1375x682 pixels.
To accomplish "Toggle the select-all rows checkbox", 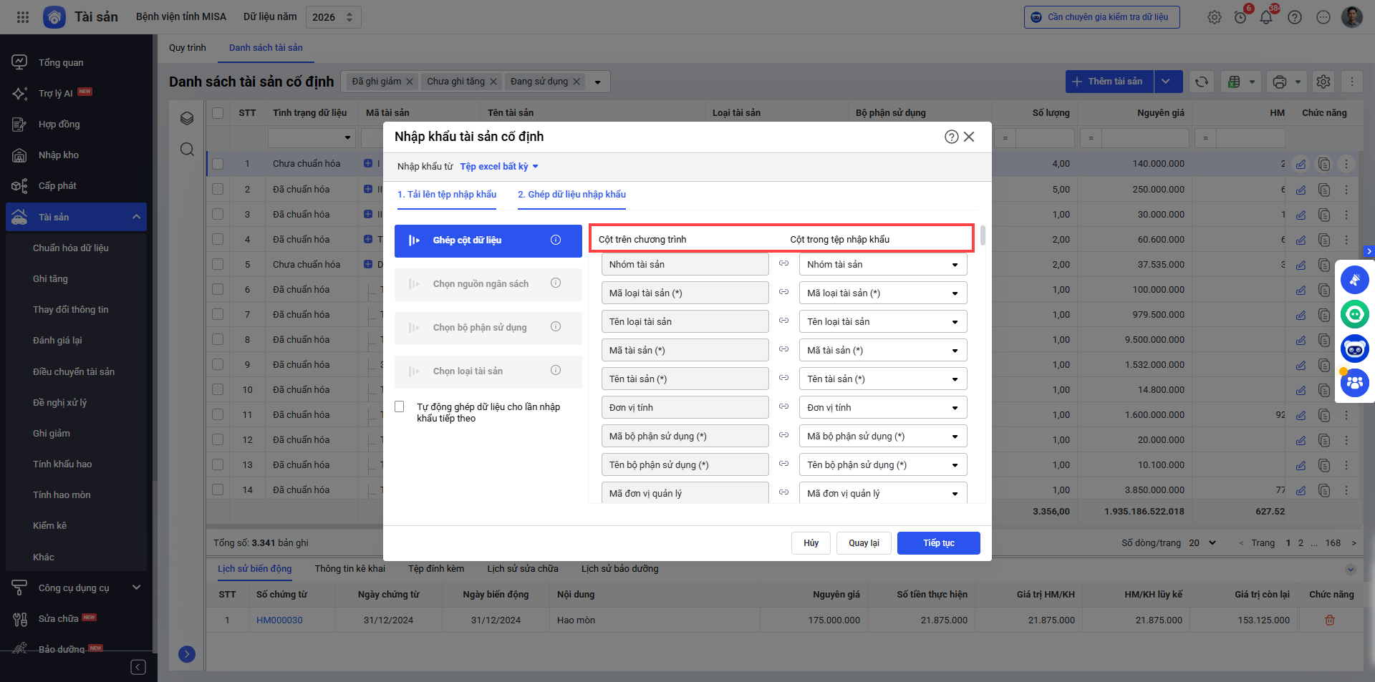I will tap(218, 113).
